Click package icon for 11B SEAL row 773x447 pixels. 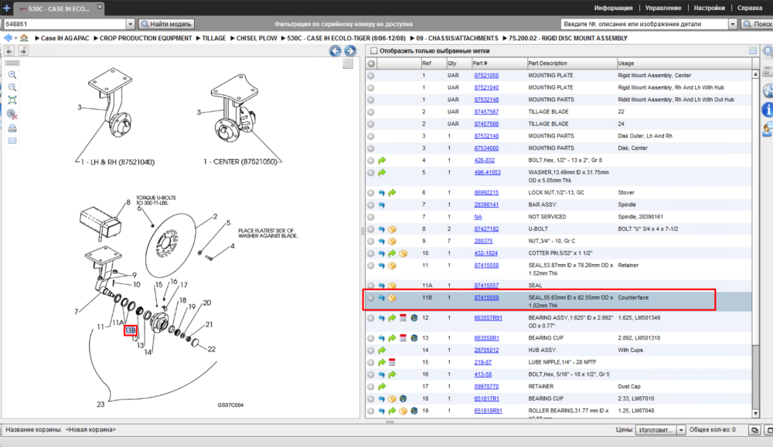point(392,298)
